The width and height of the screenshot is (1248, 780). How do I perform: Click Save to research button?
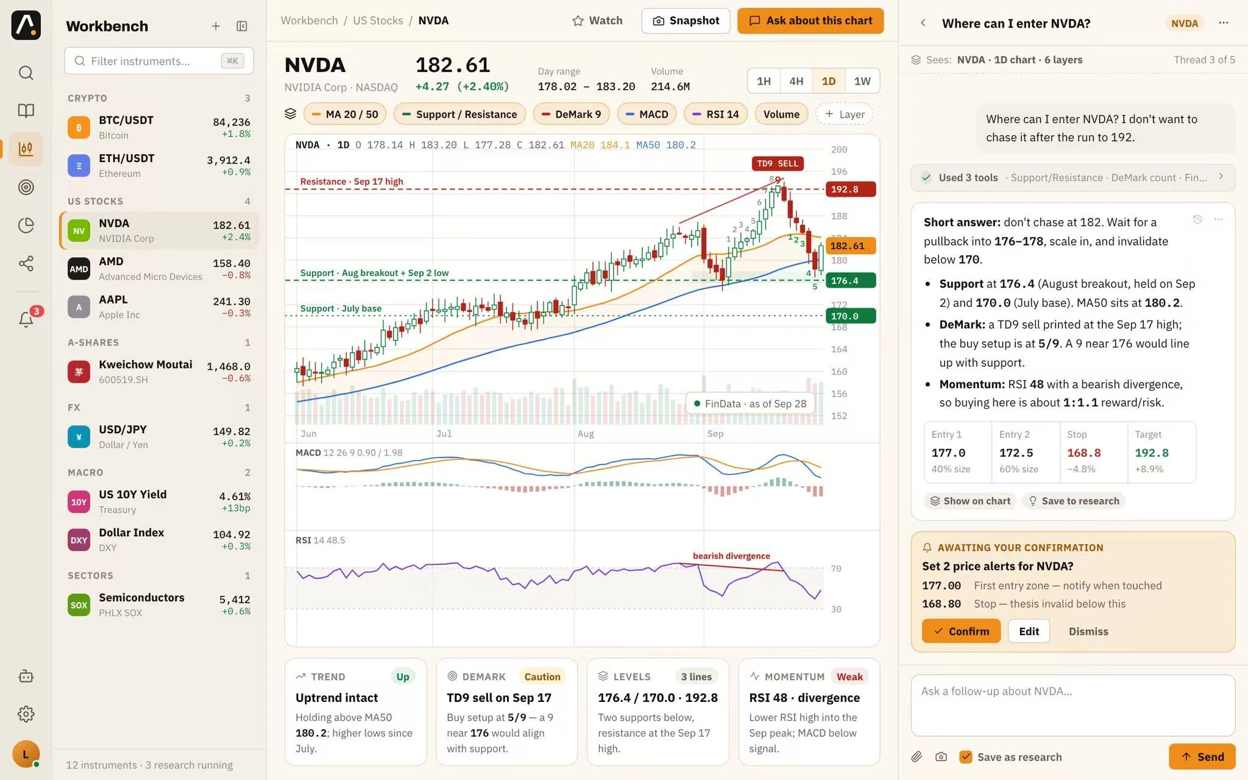click(x=1074, y=501)
